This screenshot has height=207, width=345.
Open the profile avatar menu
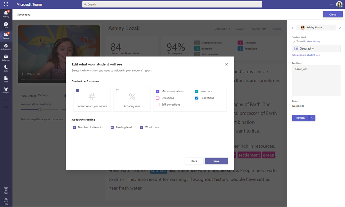(339, 4)
